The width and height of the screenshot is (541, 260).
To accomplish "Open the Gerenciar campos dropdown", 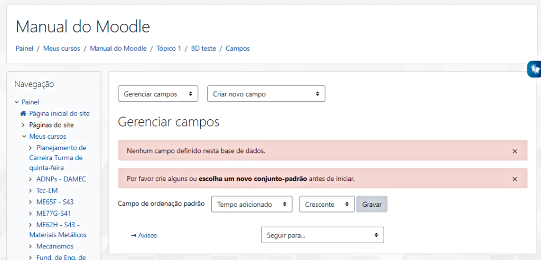I will click(158, 94).
